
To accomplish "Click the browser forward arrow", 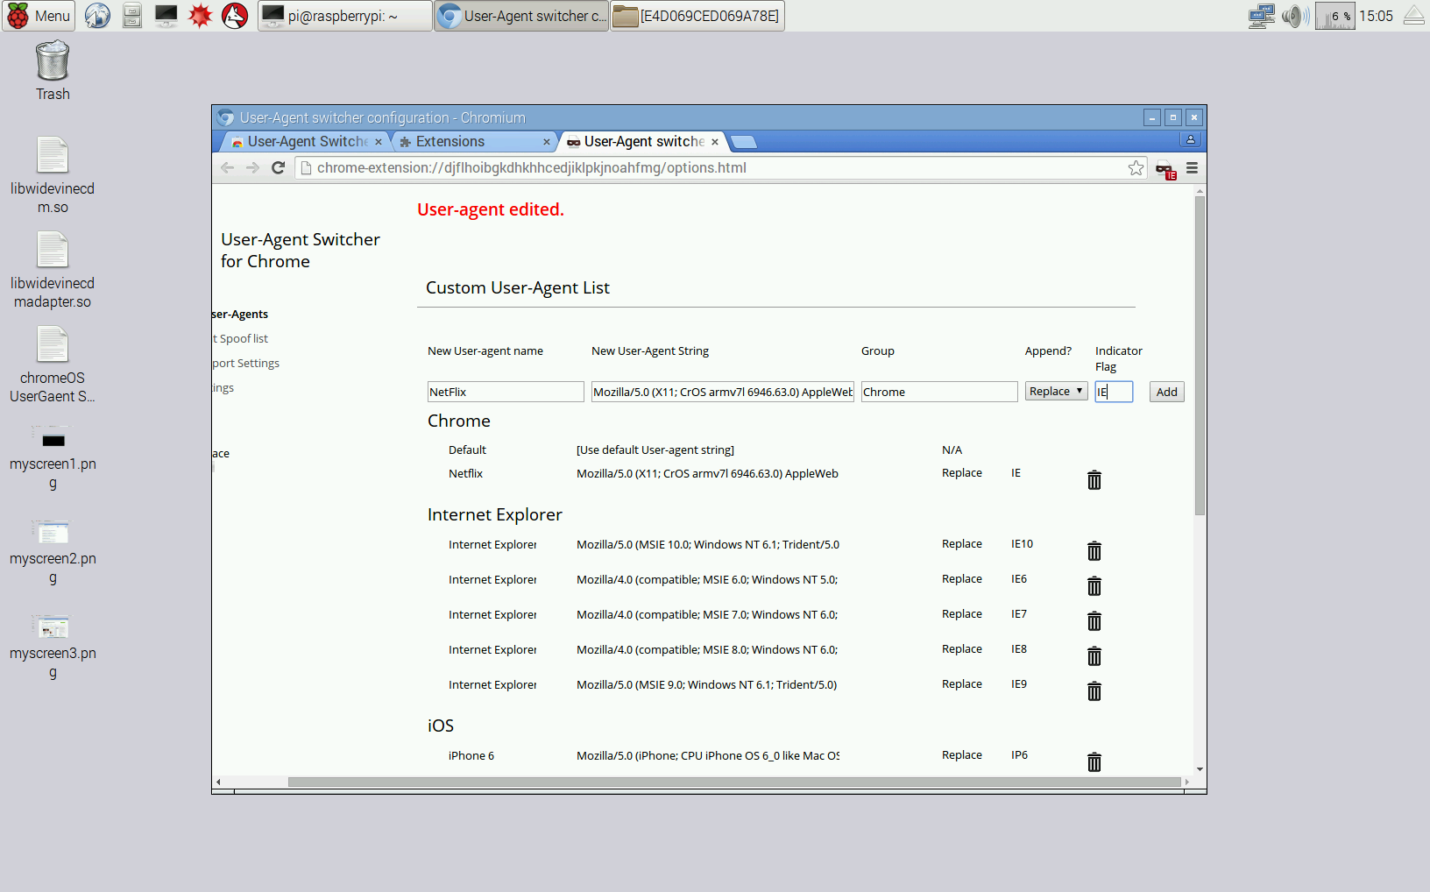I will (253, 167).
